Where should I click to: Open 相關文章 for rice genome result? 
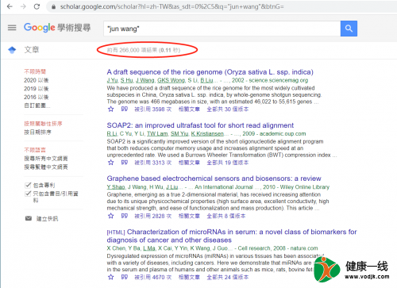(x=189, y=109)
